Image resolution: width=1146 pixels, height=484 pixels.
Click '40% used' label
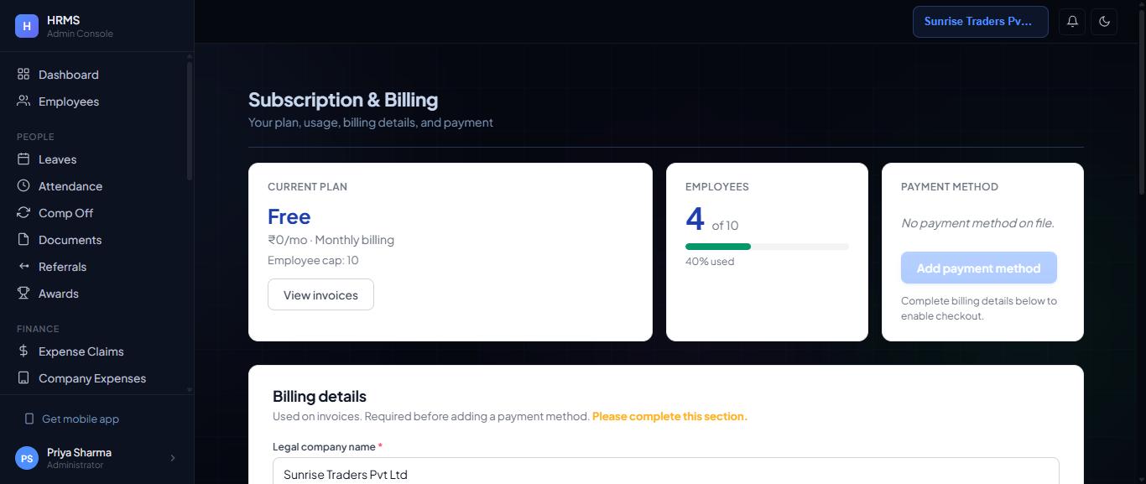click(710, 262)
